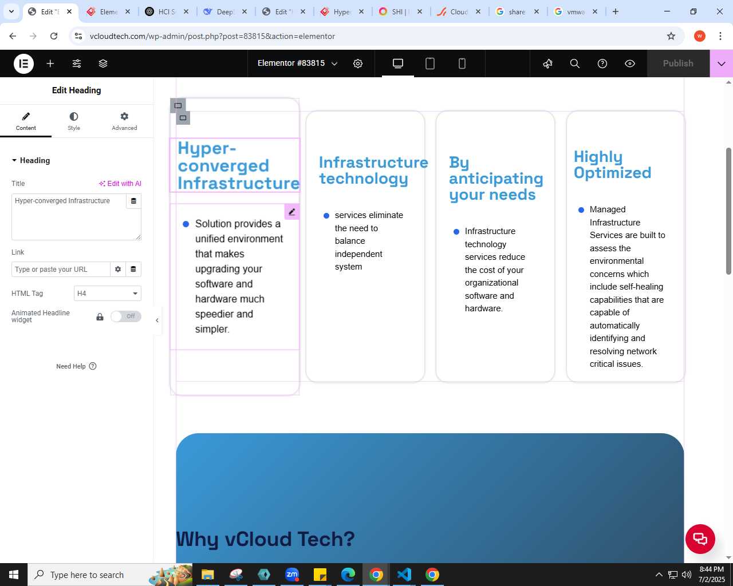This screenshot has width=733, height=586.
Task: Switch to the Content tab
Action: [x=26, y=121]
